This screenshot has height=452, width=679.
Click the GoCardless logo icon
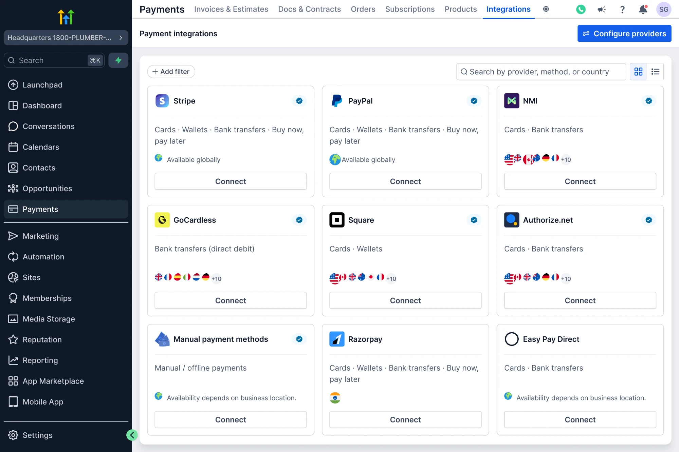pyautogui.click(x=162, y=220)
